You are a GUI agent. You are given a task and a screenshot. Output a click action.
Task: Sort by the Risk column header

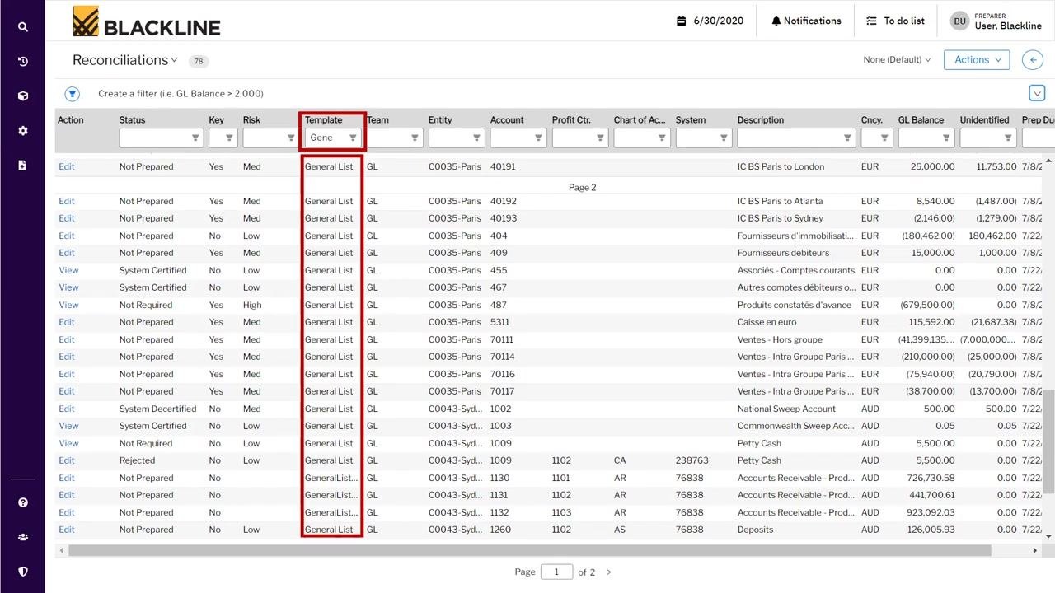pyautogui.click(x=251, y=119)
